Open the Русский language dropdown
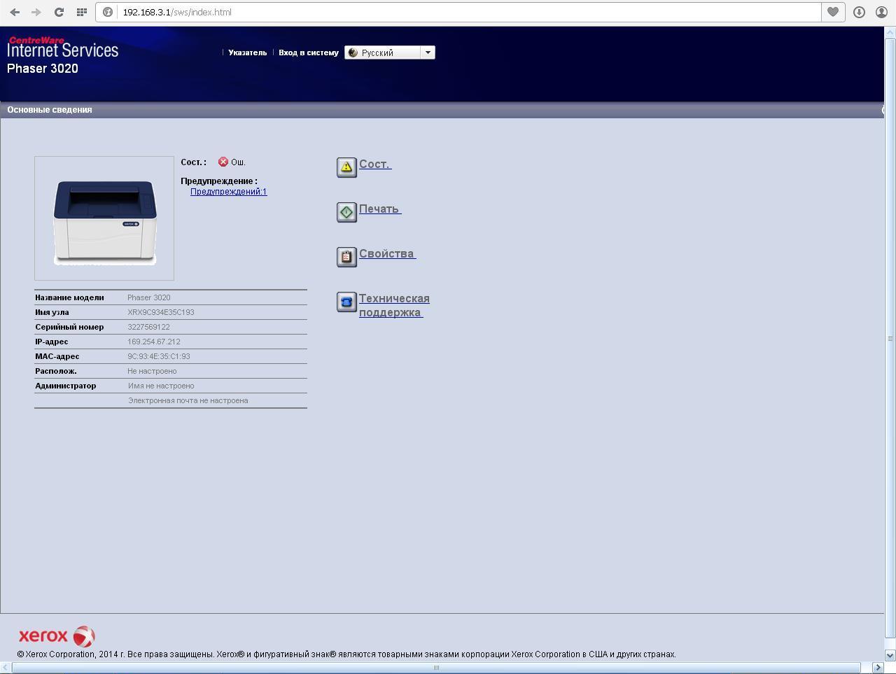Viewport: 896px width, 674px height. tap(390, 52)
